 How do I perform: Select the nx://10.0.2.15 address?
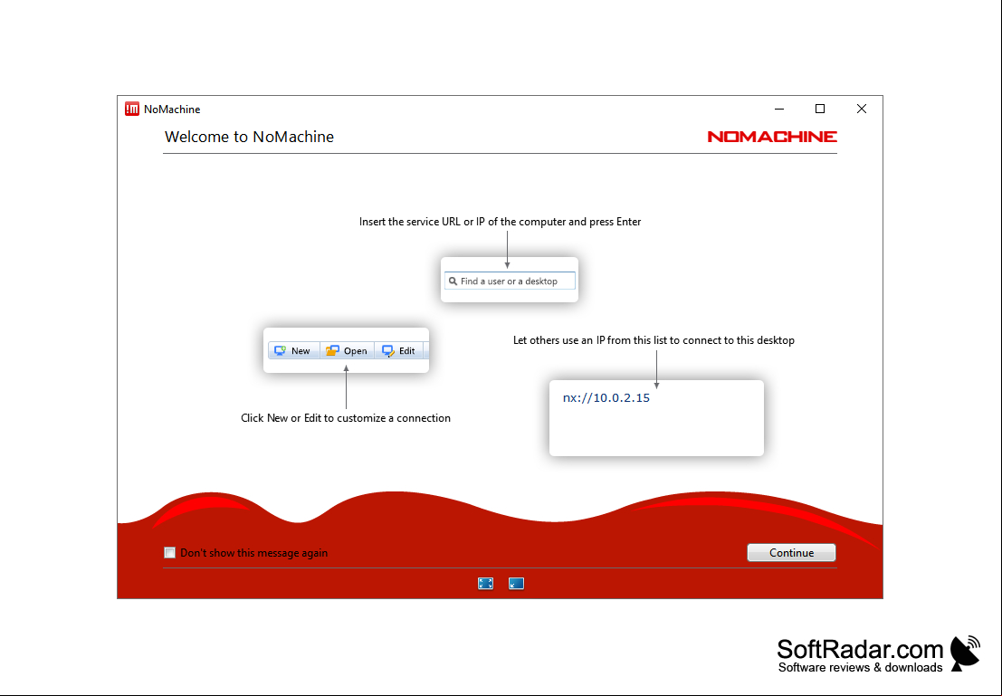point(606,398)
